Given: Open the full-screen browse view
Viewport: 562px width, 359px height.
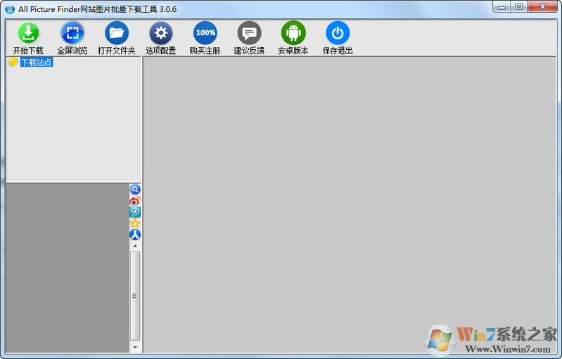Looking at the screenshot, I should tap(72, 33).
